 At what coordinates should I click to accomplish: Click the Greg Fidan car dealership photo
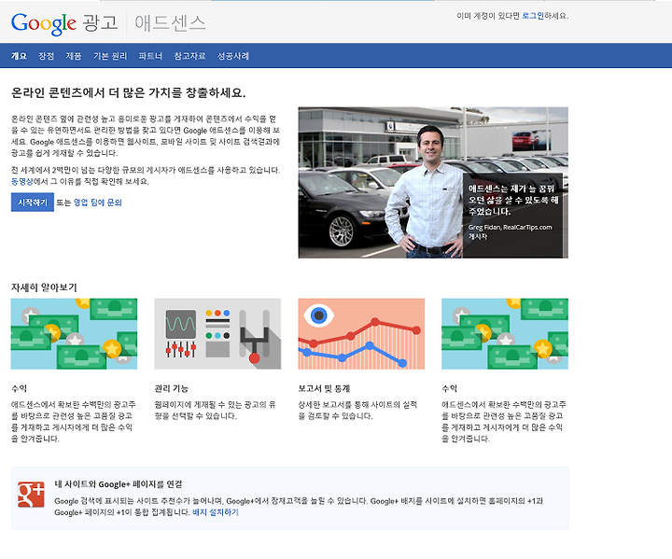coord(433,183)
